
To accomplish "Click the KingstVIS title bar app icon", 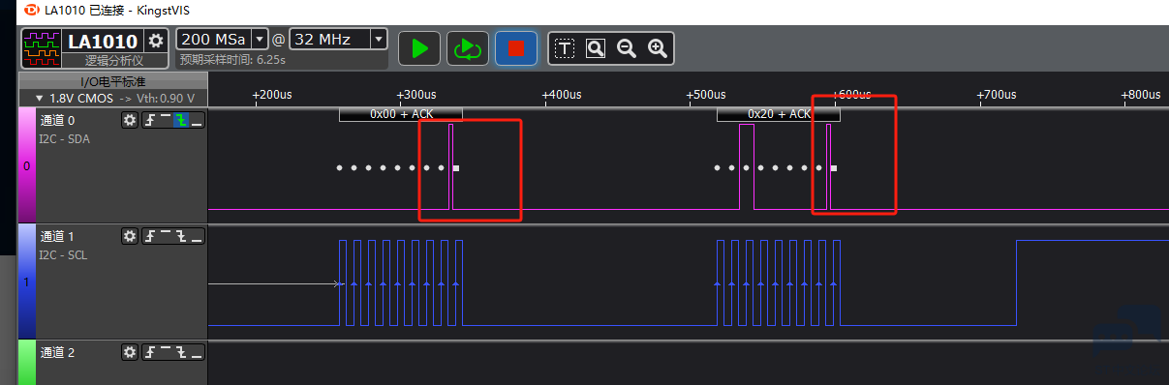I will [x=31, y=10].
